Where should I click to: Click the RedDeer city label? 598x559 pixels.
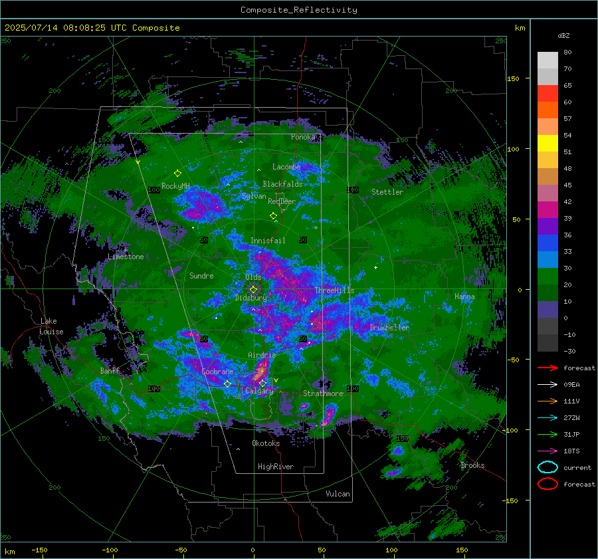click(282, 201)
